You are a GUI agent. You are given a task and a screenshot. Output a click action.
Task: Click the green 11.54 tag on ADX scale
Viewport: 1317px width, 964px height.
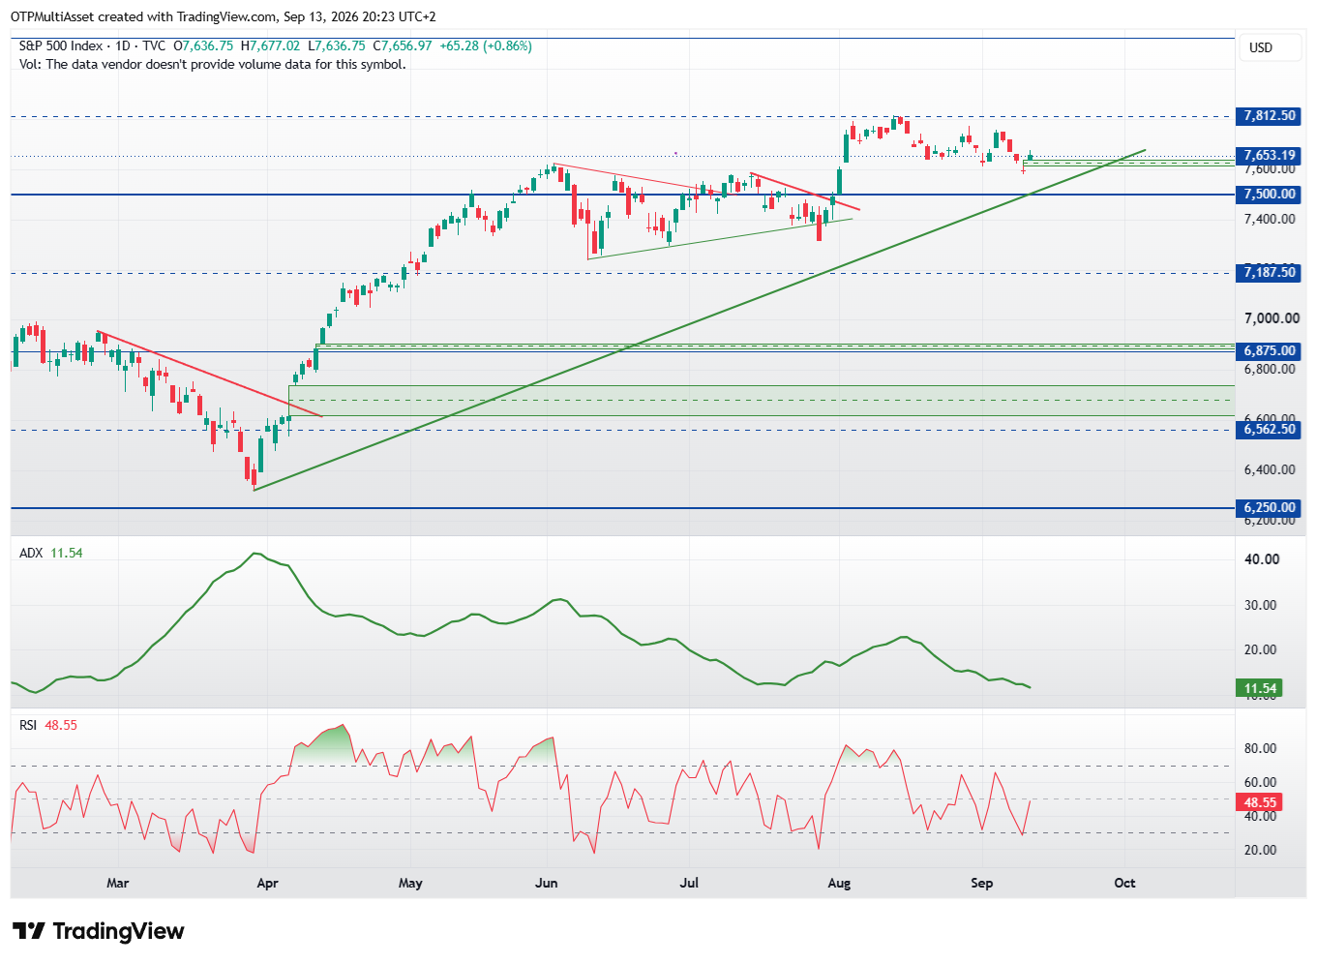point(1260,689)
